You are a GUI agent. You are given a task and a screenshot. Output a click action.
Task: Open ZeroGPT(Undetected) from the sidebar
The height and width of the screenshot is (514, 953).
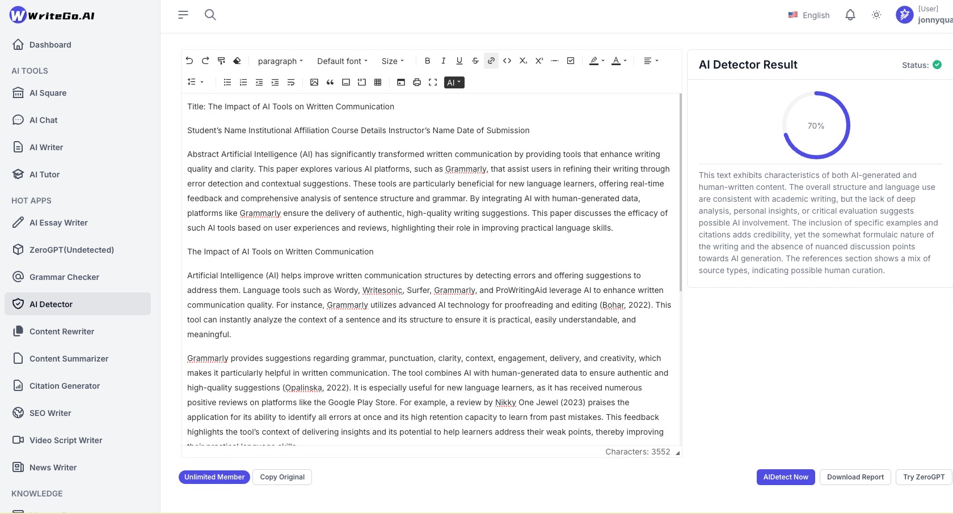(78, 250)
